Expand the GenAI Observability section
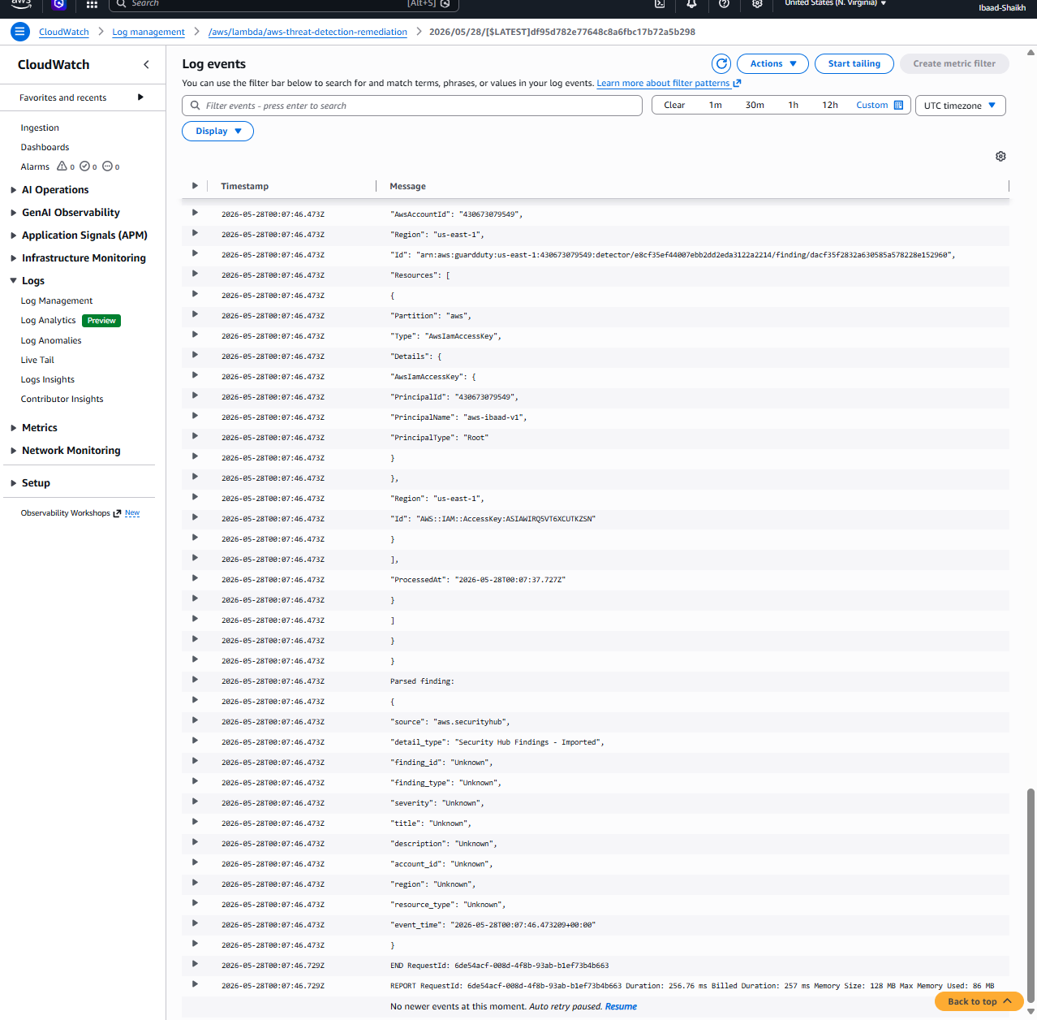Image resolution: width=1037 pixels, height=1020 pixels. [13, 213]
